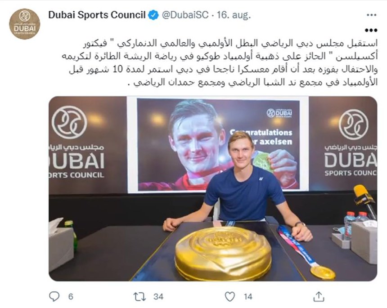Visit the @DubaiSC handle link

tap(185, 15)
